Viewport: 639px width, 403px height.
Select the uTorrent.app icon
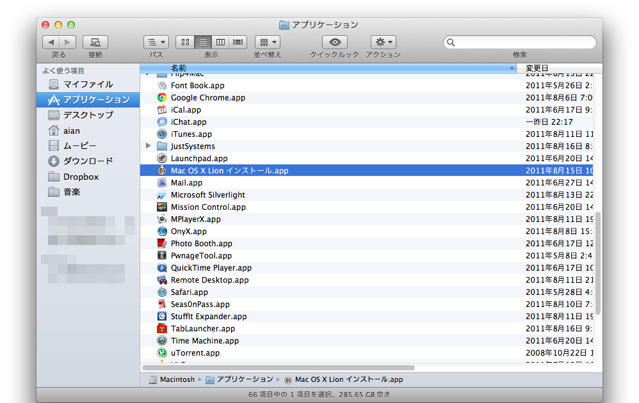[x=162, y=352]
